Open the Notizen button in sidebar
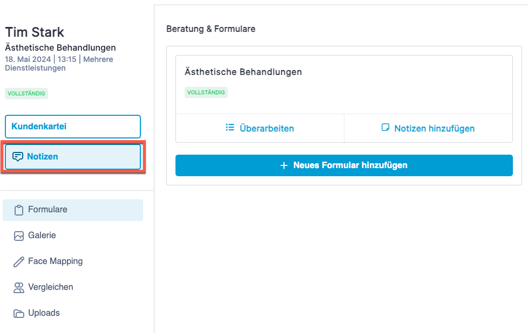The width and height of the screenshot is (528, 333). tap(73, 157)
